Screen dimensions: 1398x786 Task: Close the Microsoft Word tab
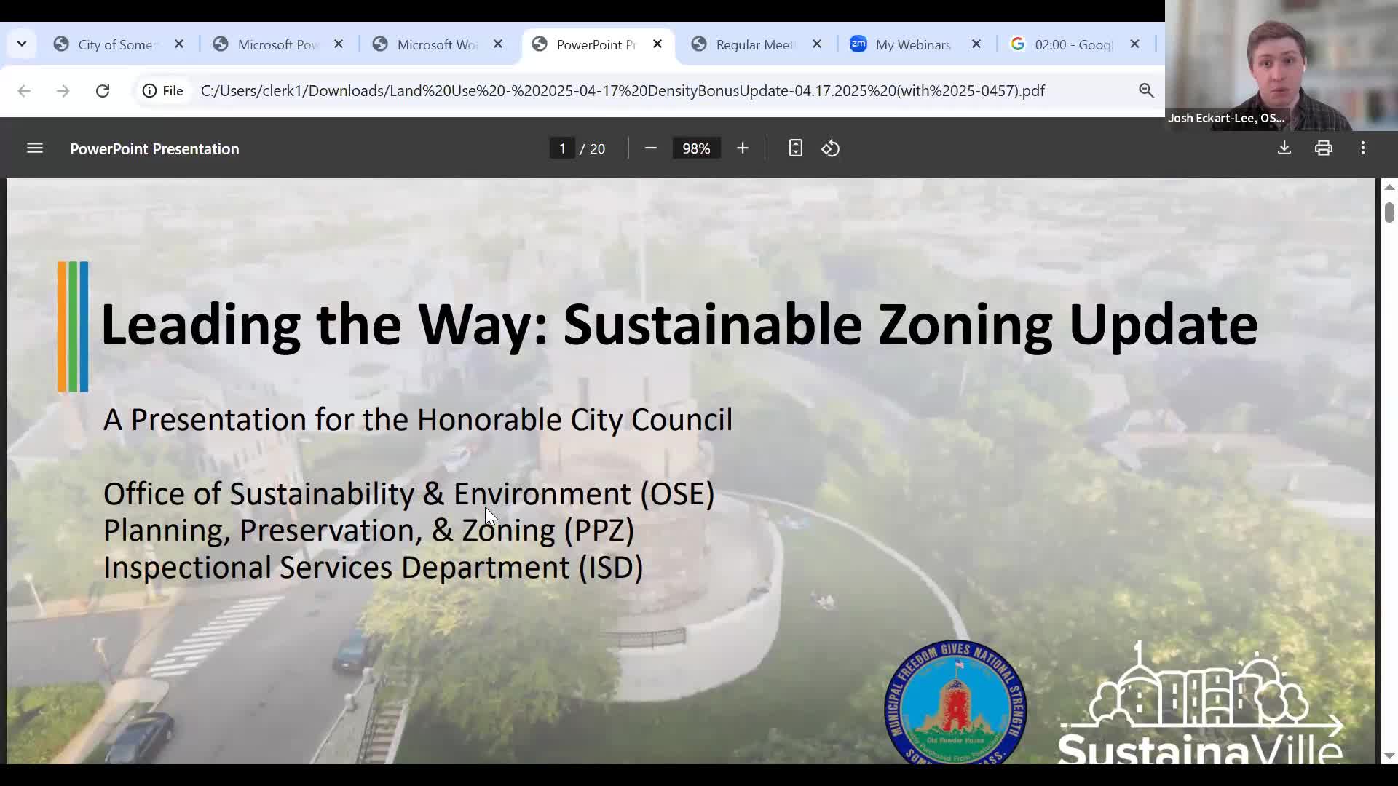498,44
